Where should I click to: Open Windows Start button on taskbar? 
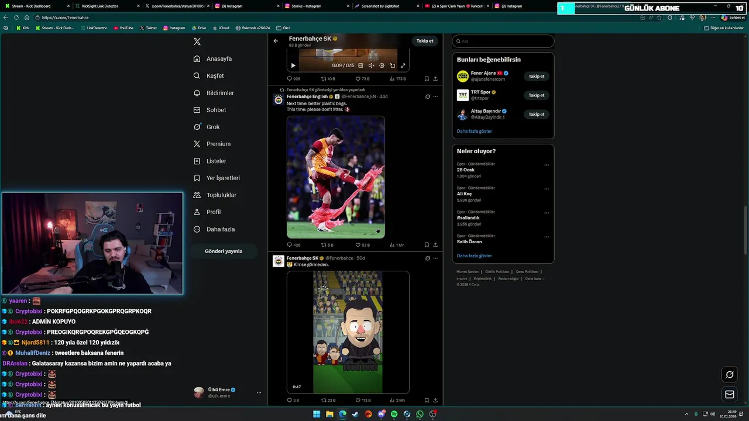coord(317,414)
